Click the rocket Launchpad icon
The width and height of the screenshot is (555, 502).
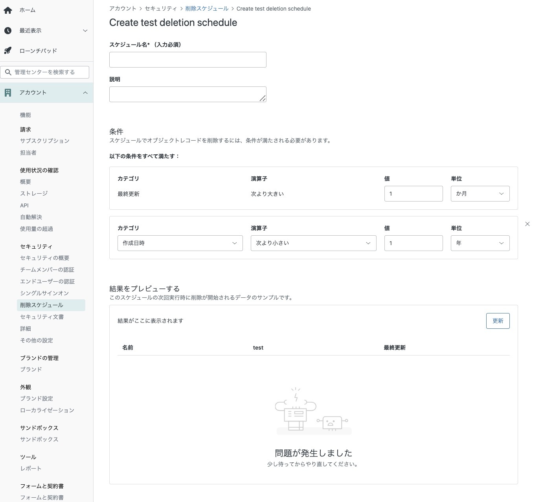click(8, 51)
